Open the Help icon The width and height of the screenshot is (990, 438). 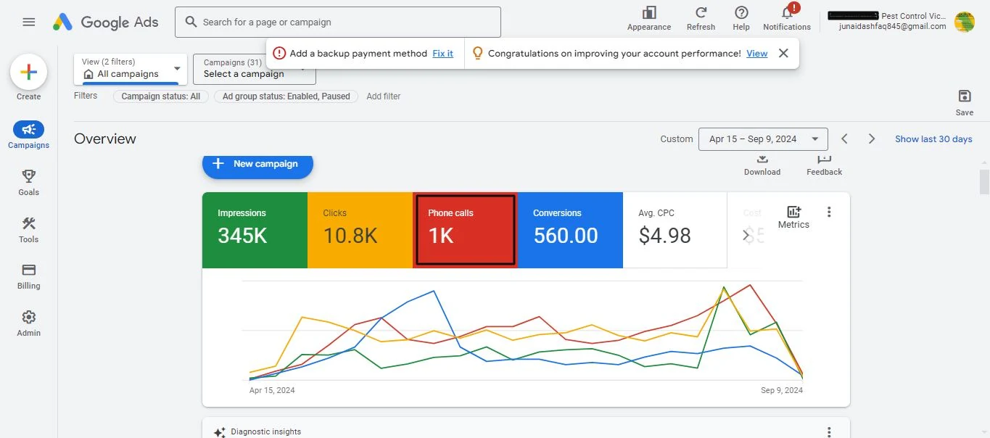[741, 12]
